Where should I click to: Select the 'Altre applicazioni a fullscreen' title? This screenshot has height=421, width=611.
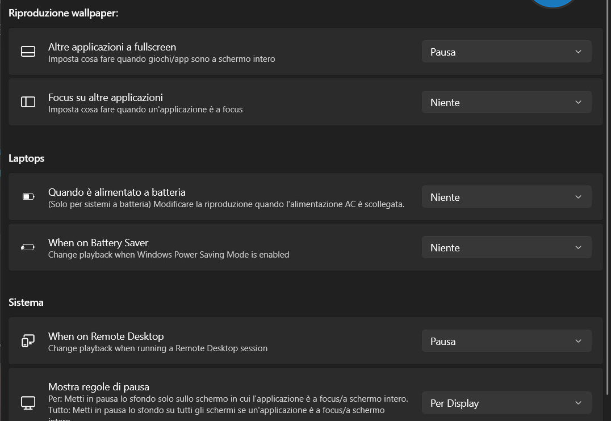pyautogui.click(x=112, y=47)
